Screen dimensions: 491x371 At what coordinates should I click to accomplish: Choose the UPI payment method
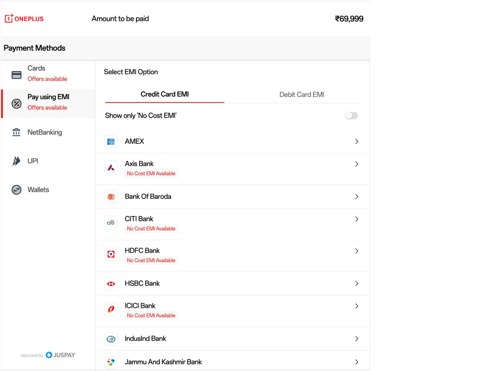[x=33, y=161]
